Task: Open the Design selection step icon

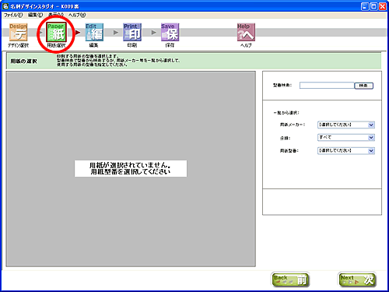Action: 19,32
